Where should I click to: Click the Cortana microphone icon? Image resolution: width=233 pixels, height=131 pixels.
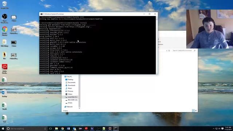click(x=45, y=128)
